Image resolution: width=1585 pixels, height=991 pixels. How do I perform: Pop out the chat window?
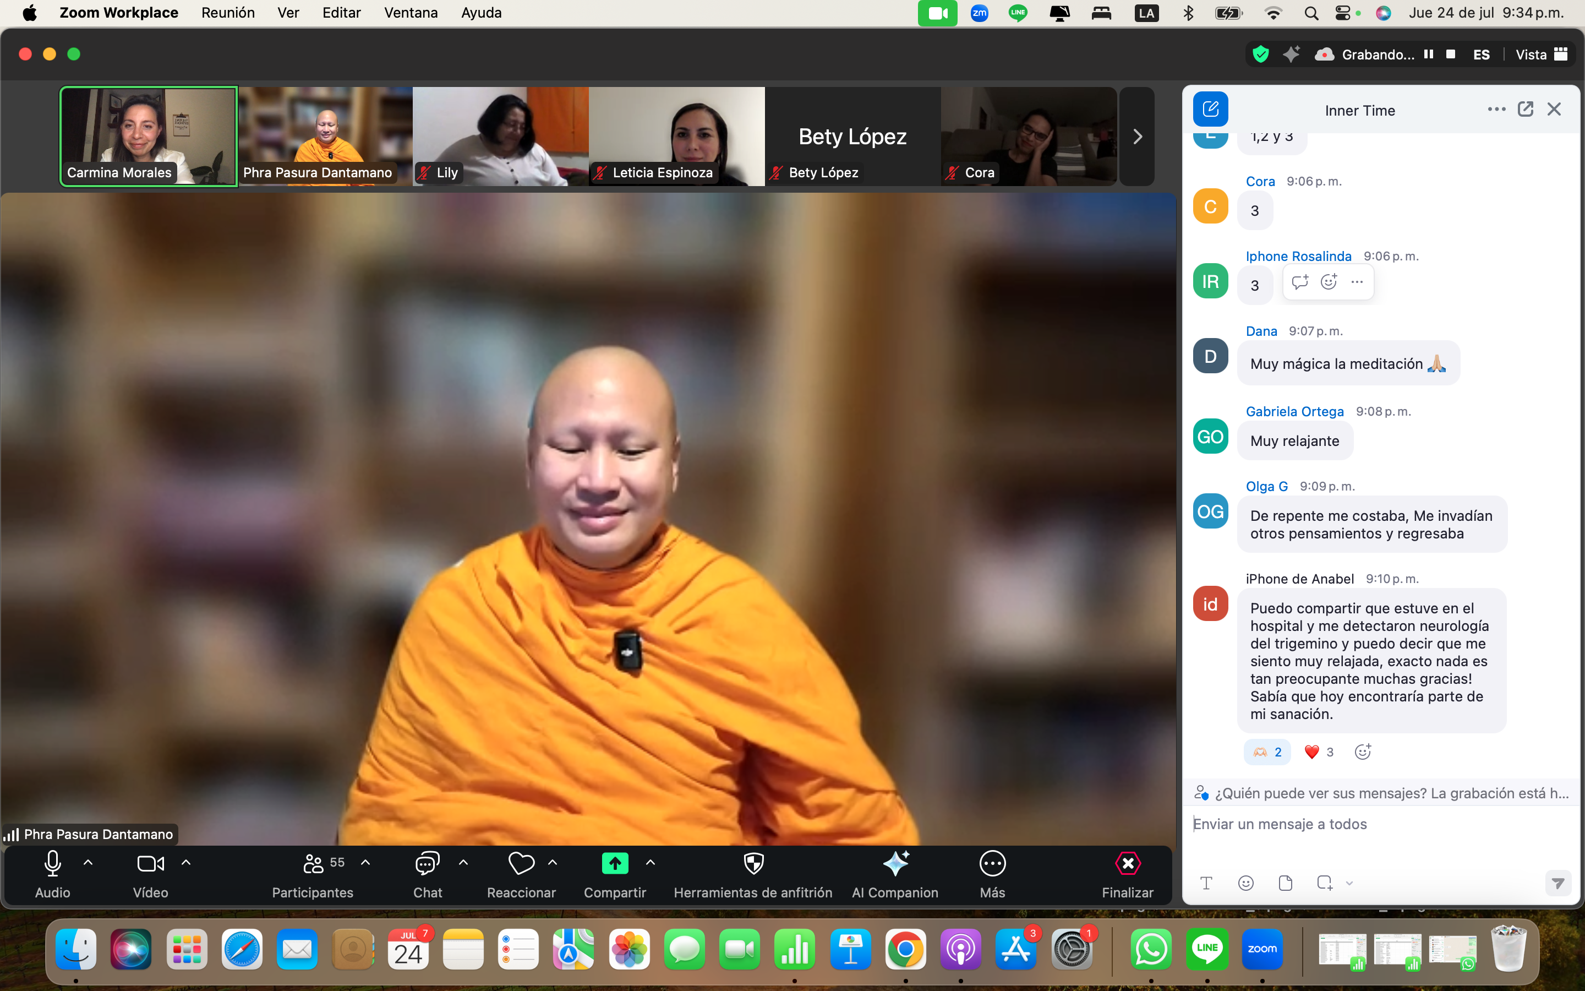click(x=1526, y=110)
